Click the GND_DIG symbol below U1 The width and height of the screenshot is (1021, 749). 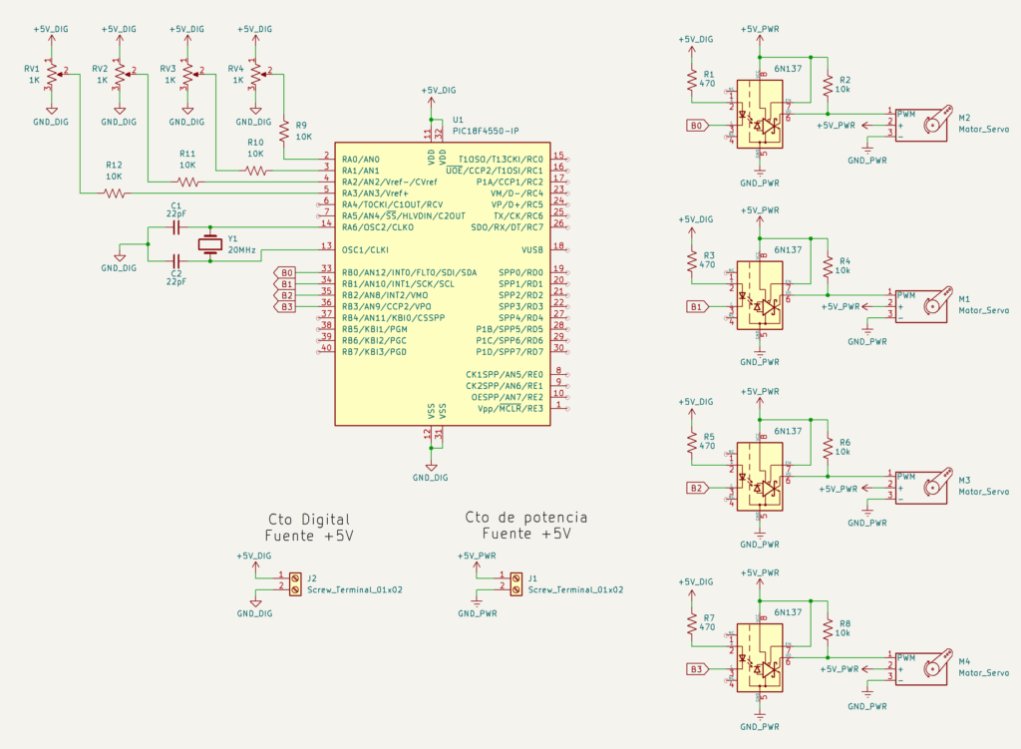tap(431, 470)
